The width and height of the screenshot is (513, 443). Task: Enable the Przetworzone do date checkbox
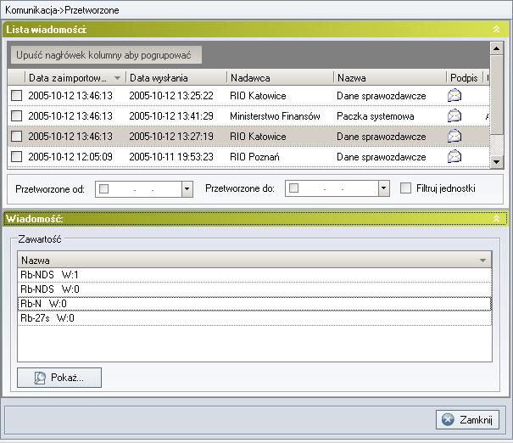click(293, 188)
